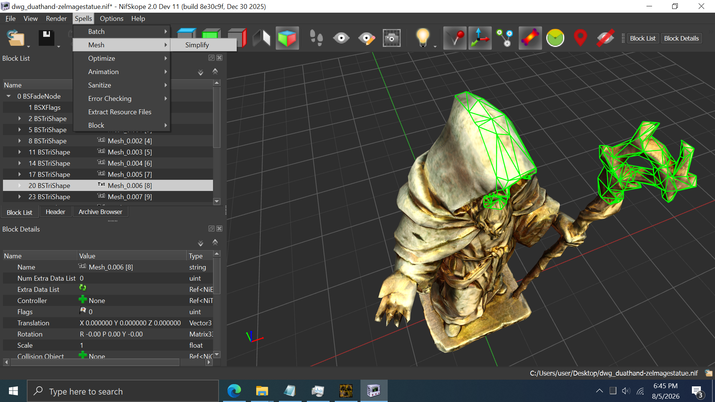Click the Save floppy disk toolbar icon
This screenshot has width=715, height=402.
[47, 38]
